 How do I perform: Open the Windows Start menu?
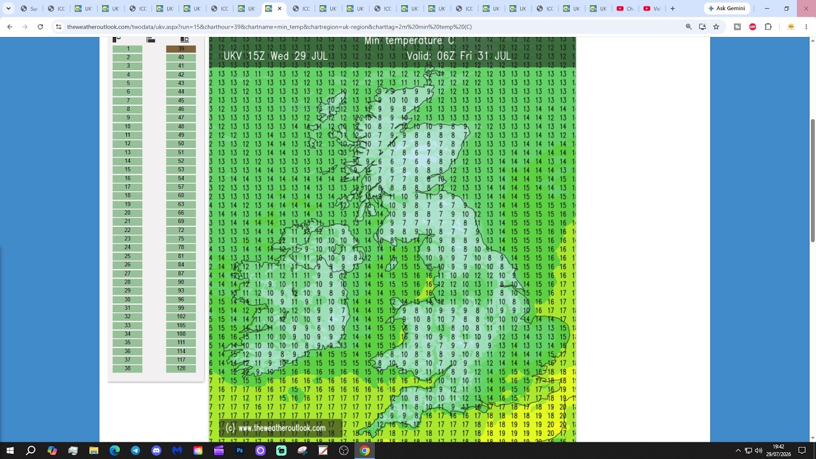tap(10, 451)
